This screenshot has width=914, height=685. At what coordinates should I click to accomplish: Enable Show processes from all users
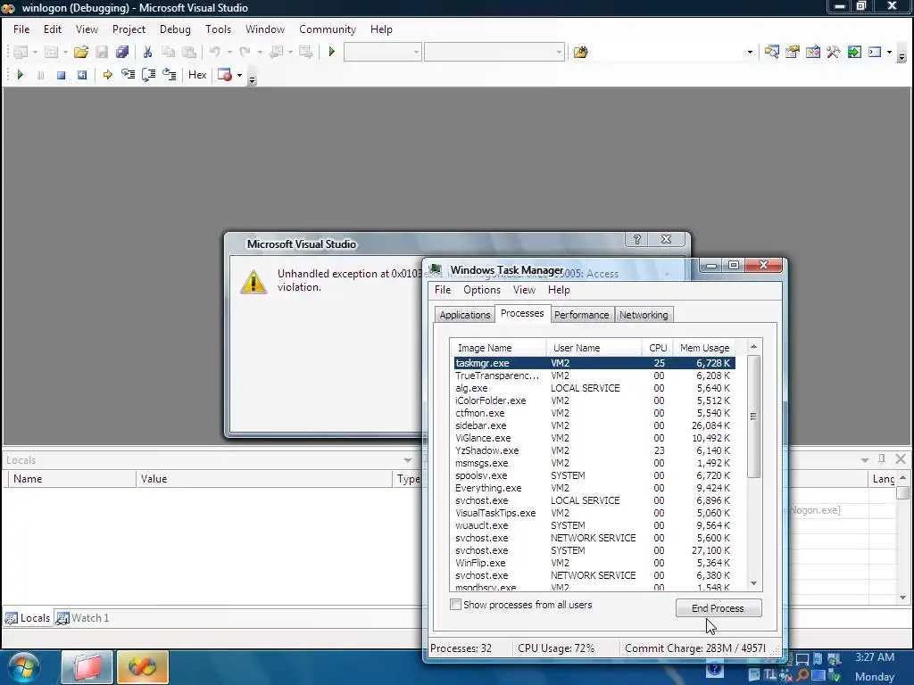456,605
